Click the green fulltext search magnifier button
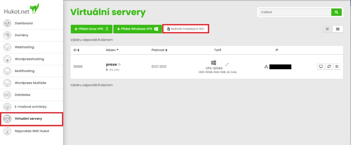351x145 pixels. (336, 12)
